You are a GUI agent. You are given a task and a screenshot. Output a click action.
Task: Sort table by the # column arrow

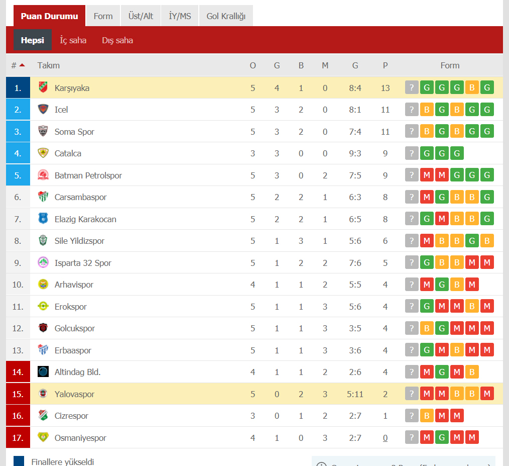click(22, 65)
